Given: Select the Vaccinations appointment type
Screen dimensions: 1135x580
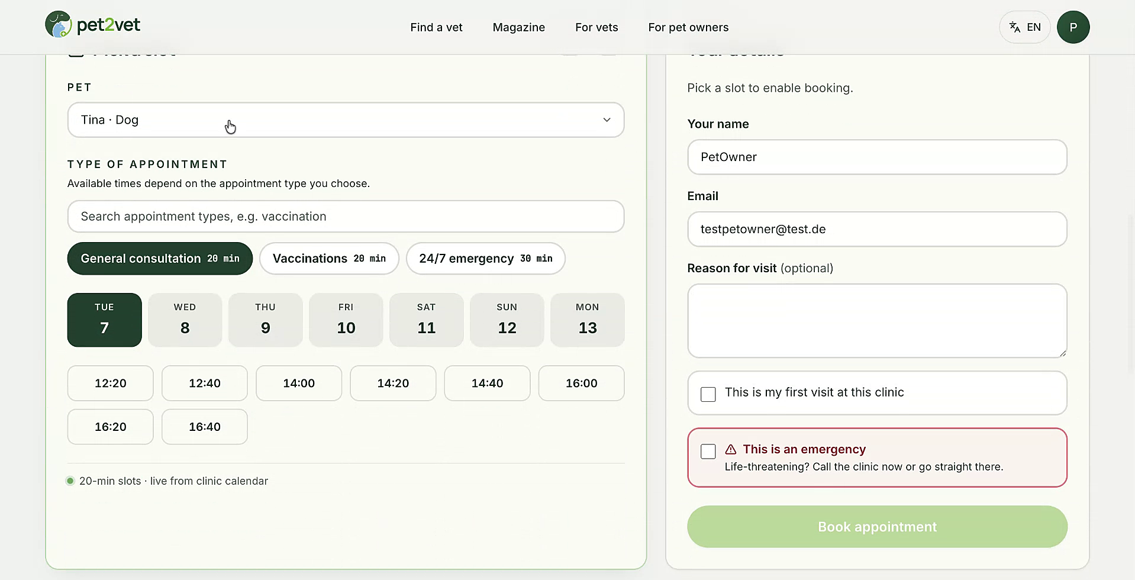Looking at the screenshot, I should [329, 259].
